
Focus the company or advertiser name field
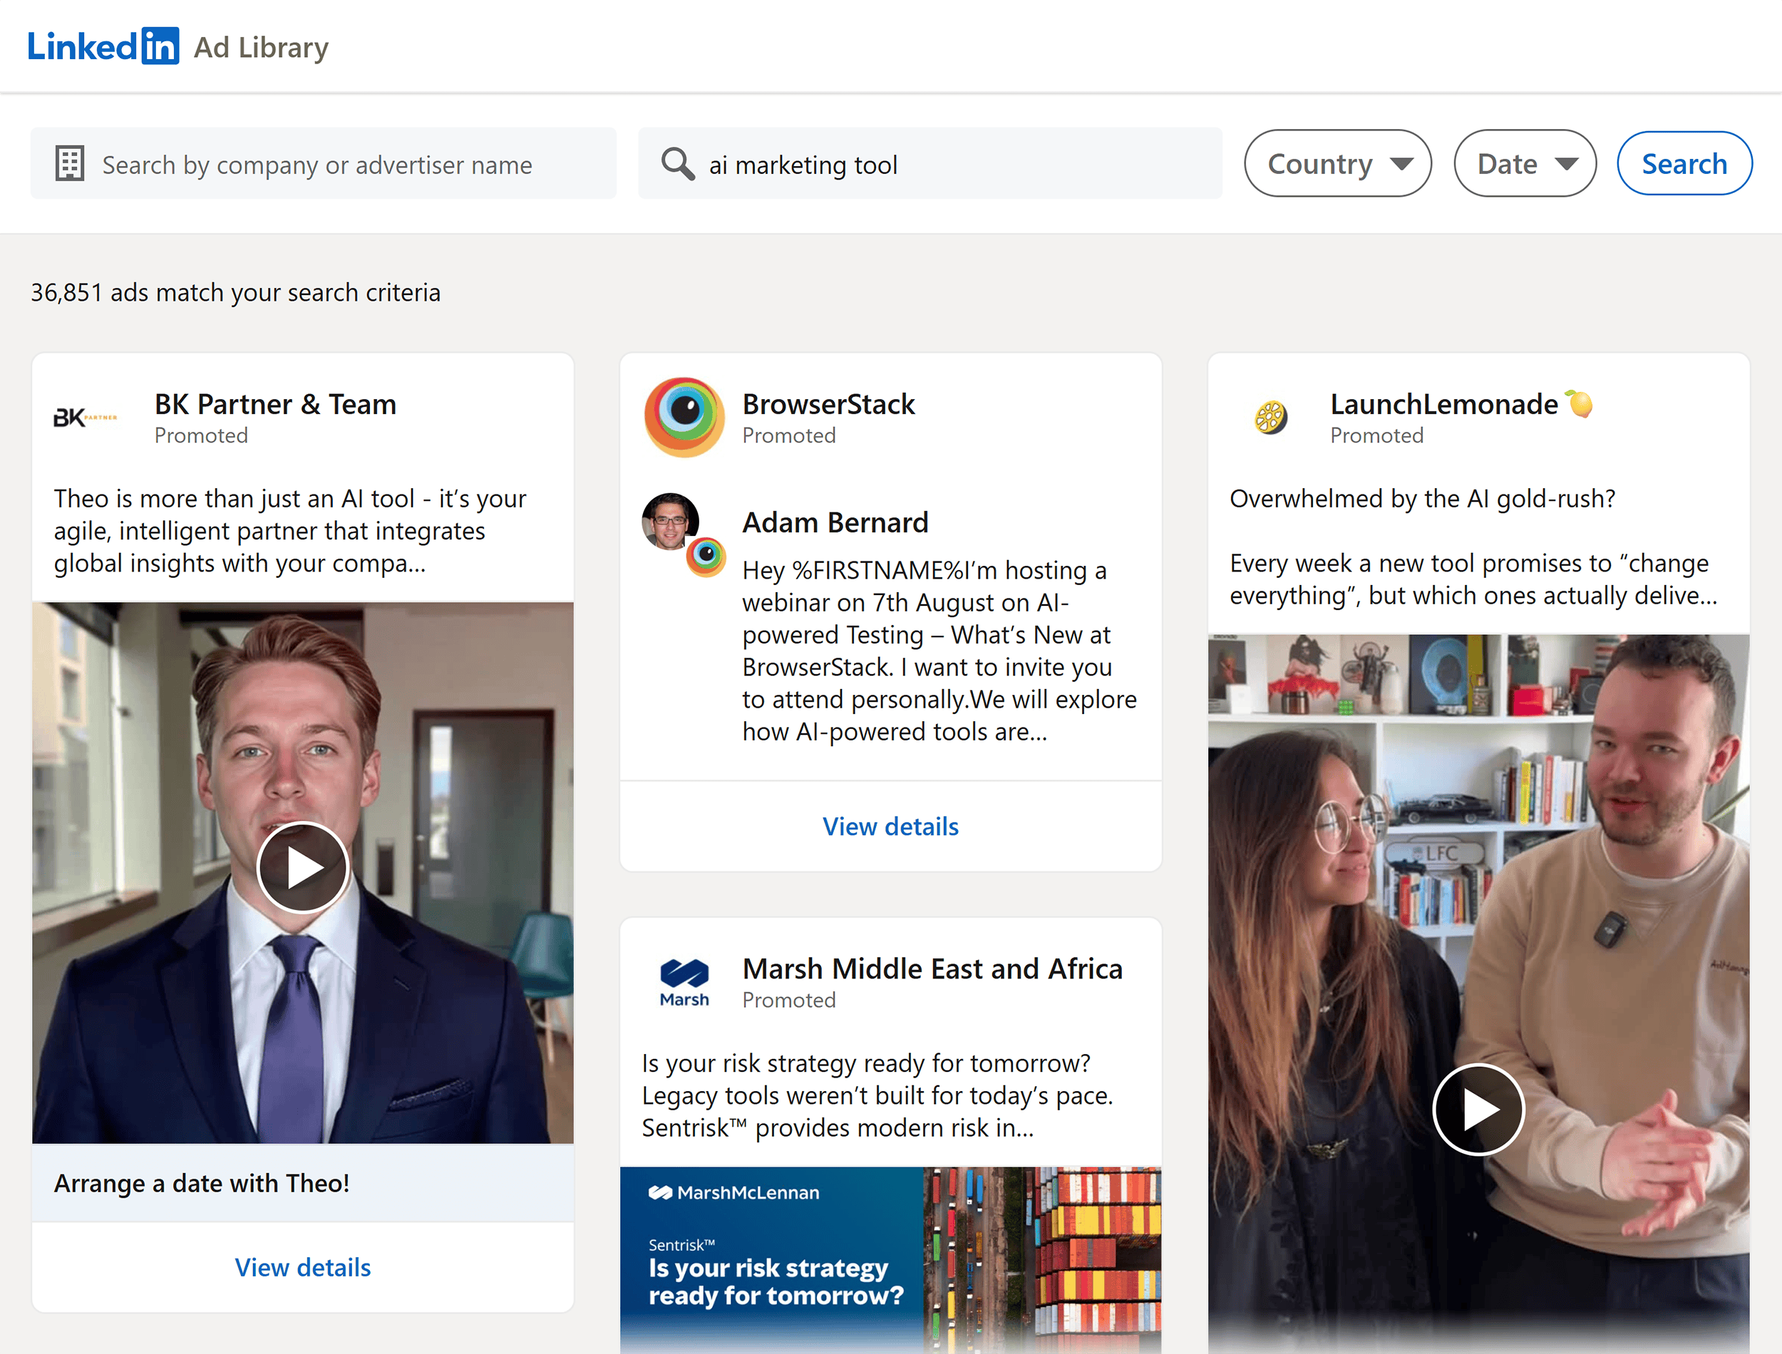pyautogui.click(x=323, y=164)
